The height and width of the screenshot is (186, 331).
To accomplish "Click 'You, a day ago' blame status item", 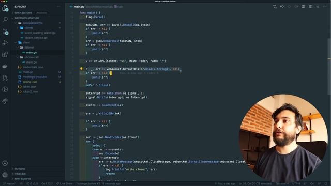I will point(225,184).
